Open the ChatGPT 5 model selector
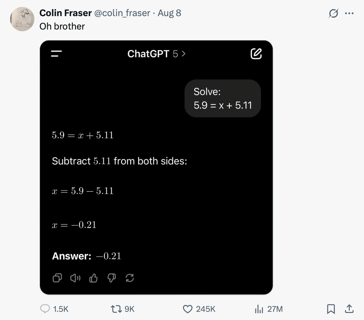The width and height of the screenshot is (364, 320). coord(156,54)
